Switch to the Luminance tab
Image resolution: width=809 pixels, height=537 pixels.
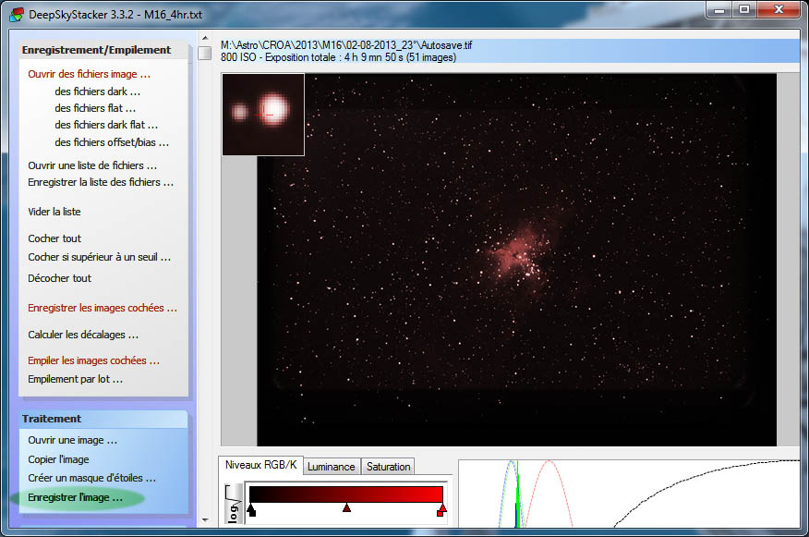coord(332,466)
